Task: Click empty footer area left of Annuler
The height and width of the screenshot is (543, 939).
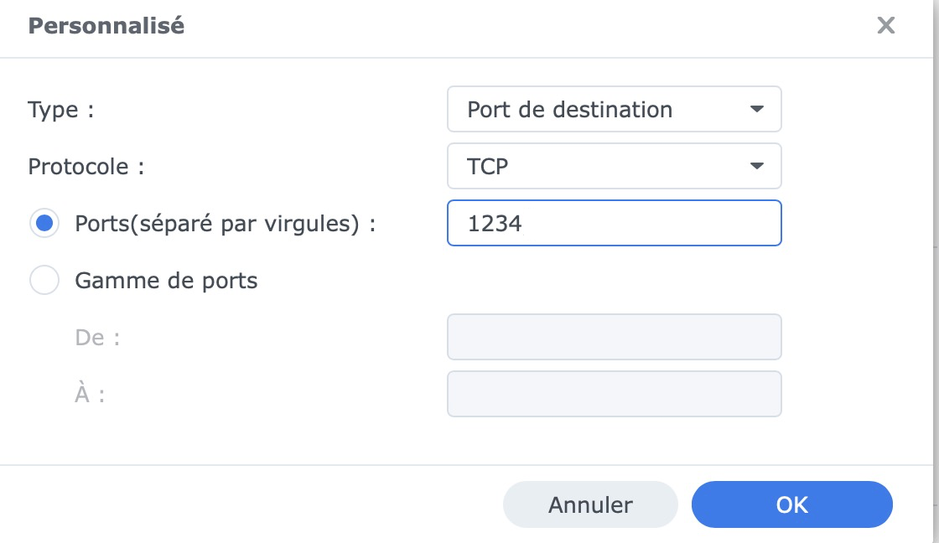Action: pos(252,504)
